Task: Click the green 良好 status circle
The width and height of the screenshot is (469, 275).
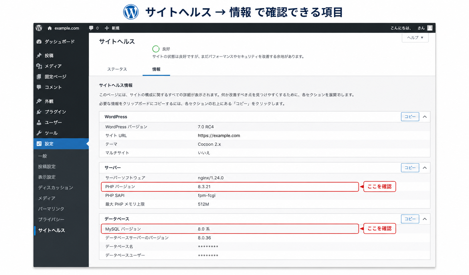Action: click(x=156, y=49)
